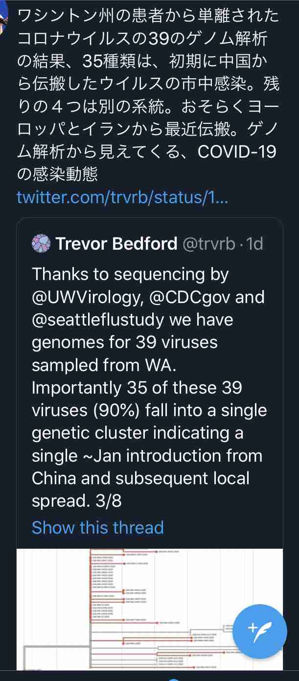
Task: Click the Show this thread link
Action: pos(98,527)
